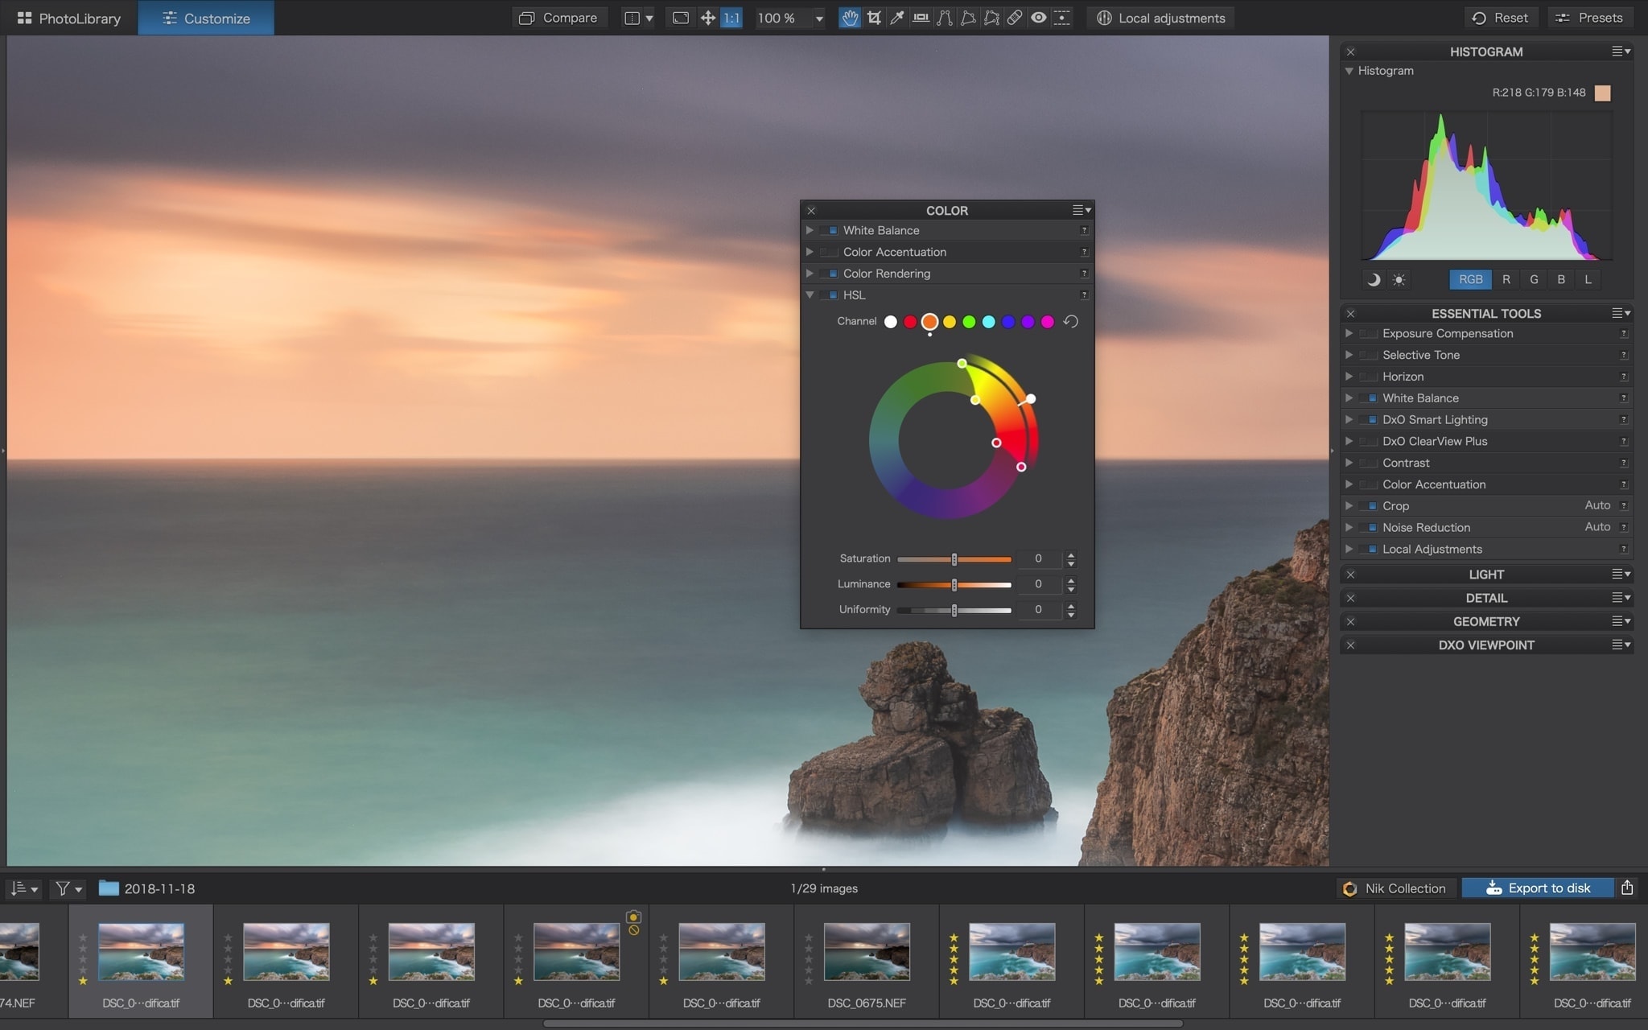Show shadow clipping with moon icon
This screenshot has width=1648, height=1030.
[x=1374, y=279]
